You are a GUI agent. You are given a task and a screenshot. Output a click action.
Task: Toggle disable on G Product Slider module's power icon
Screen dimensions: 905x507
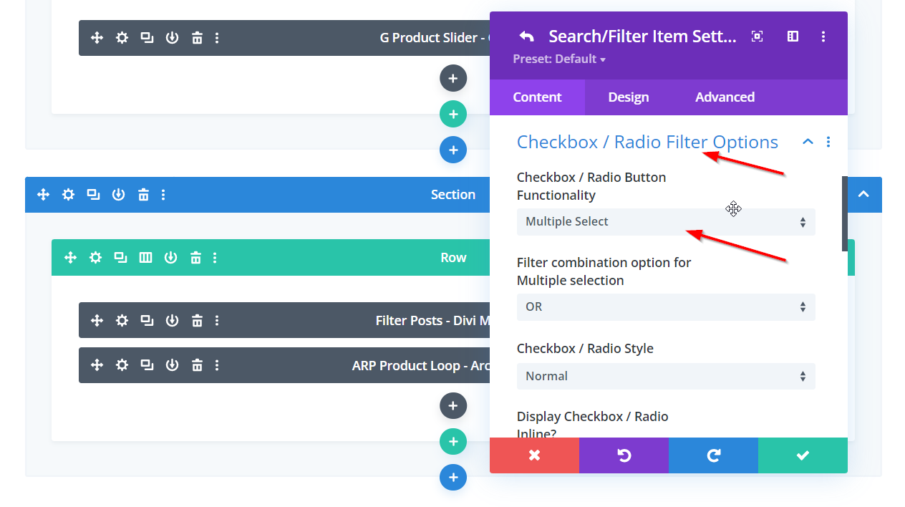tap(172, 38)
